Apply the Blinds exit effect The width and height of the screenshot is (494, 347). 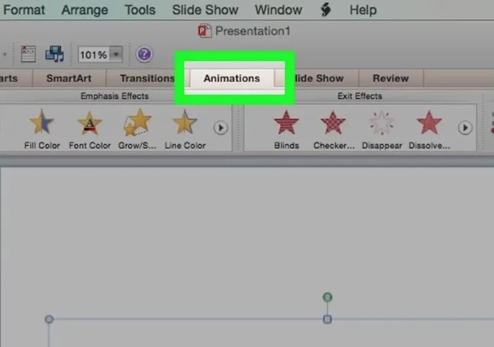286,129
